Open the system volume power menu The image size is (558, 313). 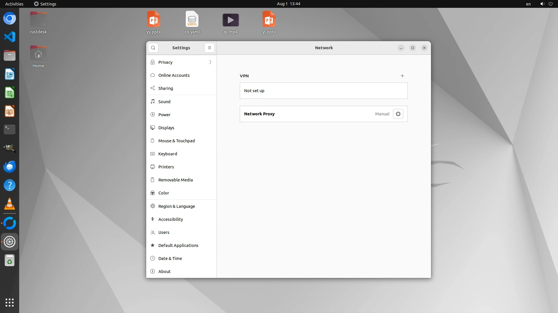coord(546,4)
